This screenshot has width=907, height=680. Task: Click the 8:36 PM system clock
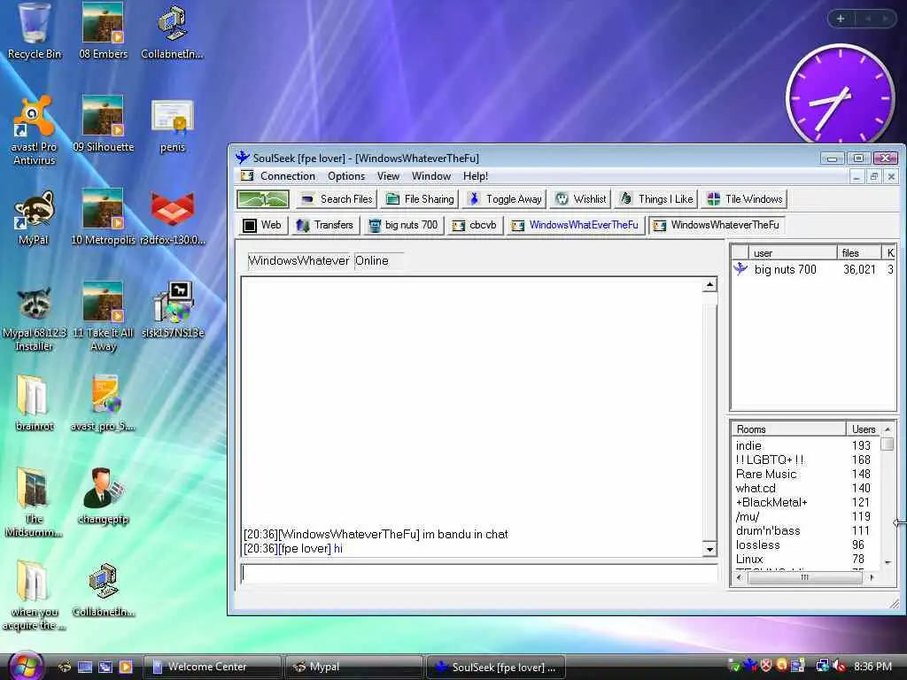pyautogui.click(x=872, y=667)
